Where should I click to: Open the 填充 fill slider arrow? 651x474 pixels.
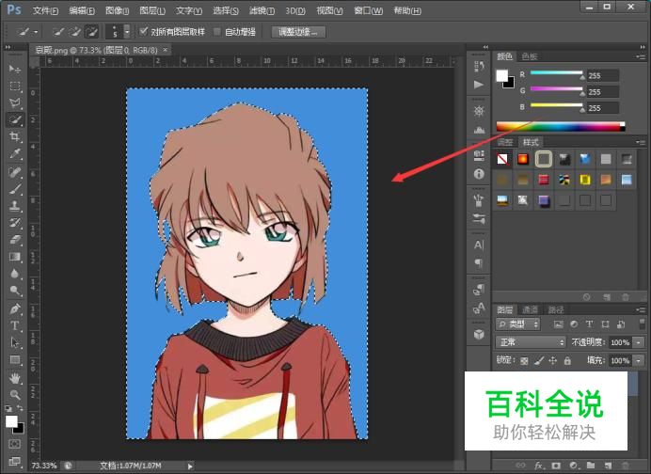(638, 361)
